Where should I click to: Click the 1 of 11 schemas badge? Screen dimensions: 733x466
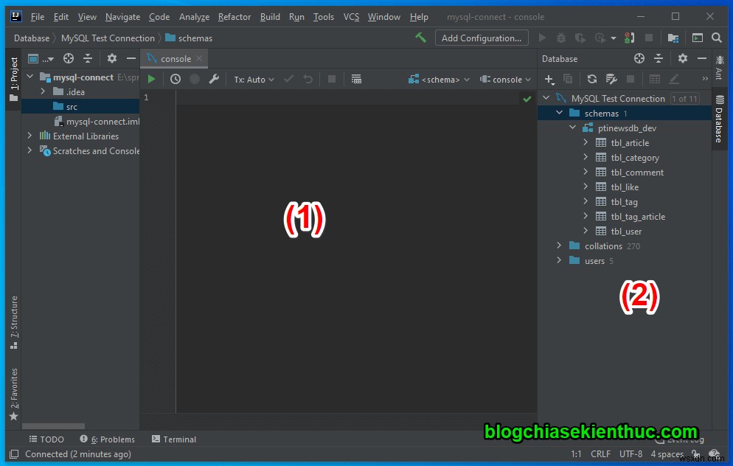pyautogui.click(x=684, y=99)
